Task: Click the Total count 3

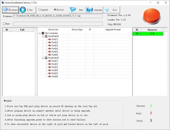Action: (151, 120)
